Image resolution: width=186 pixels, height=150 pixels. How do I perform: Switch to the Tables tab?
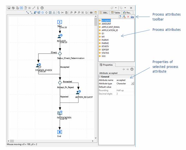116,13
